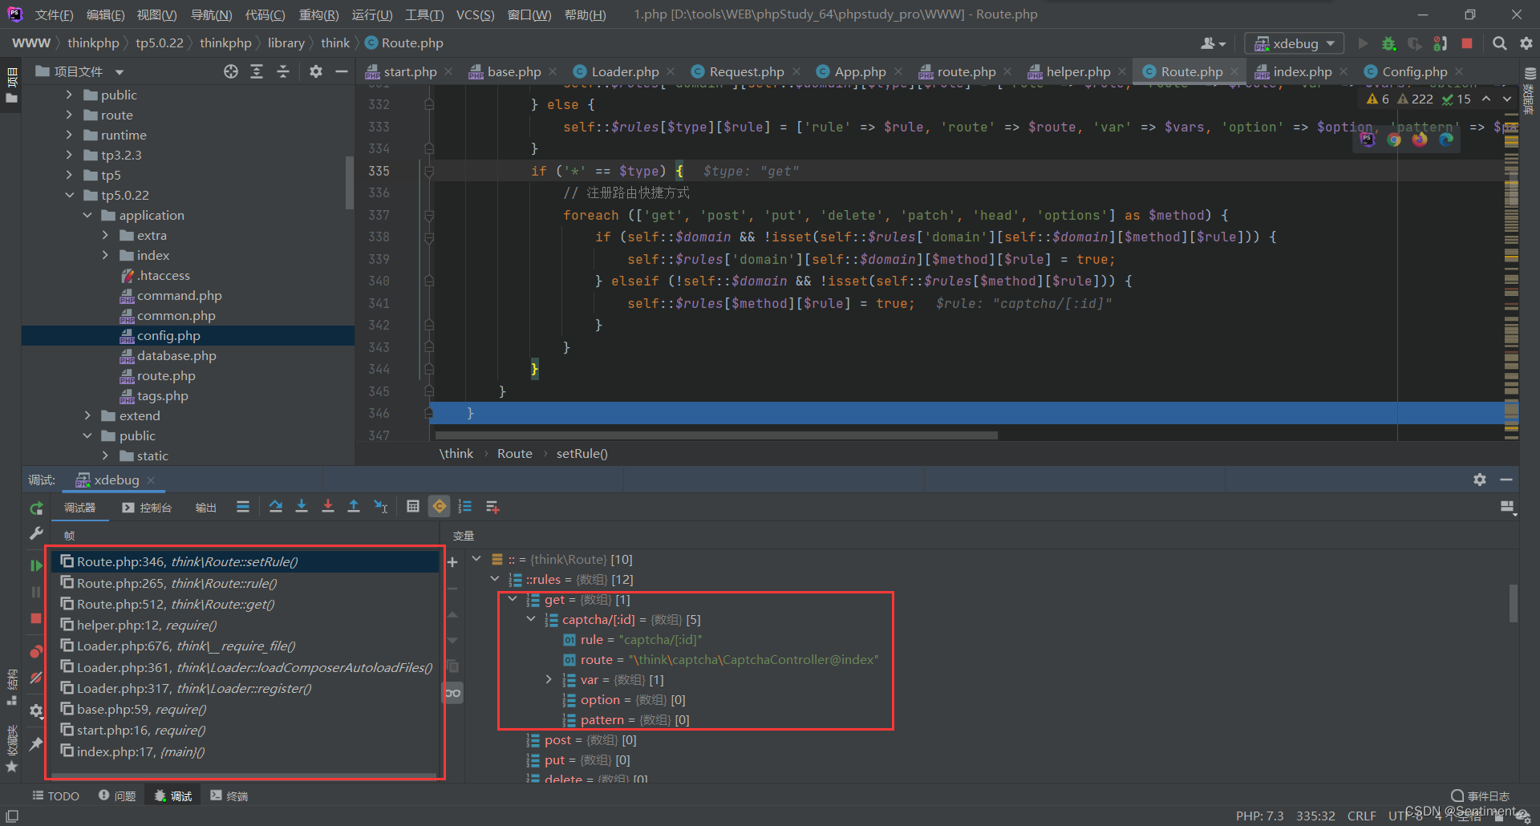This screenshot has height=826, width=1540.
Task: Open file in Chrome browser icon
Action: click(x=1394, y=140)
